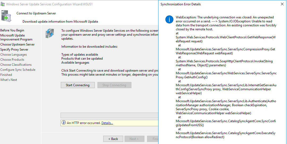Click the Start Connecting button
Viewport: 287px width, 144px height.
point(78,85)
